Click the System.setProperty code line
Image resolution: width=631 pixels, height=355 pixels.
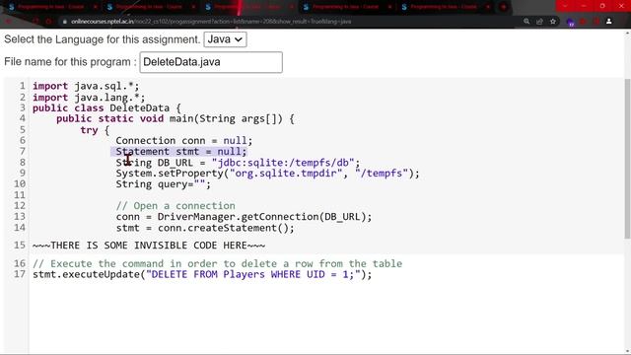click(x=267, y=174)
